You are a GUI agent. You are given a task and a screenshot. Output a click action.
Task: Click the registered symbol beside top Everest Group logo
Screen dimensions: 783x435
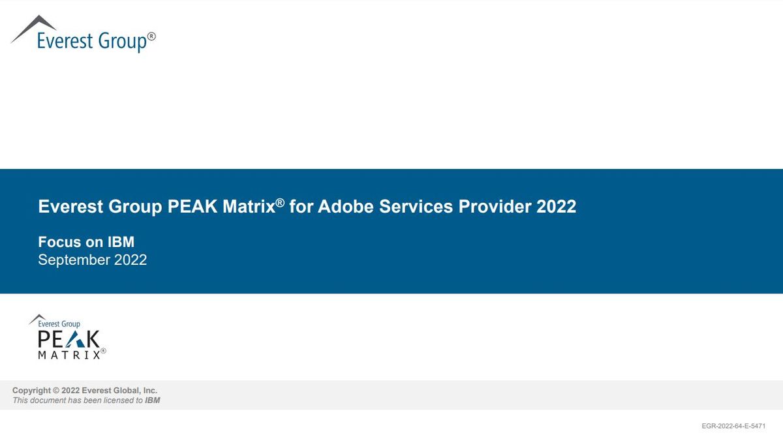coord(151,37)
